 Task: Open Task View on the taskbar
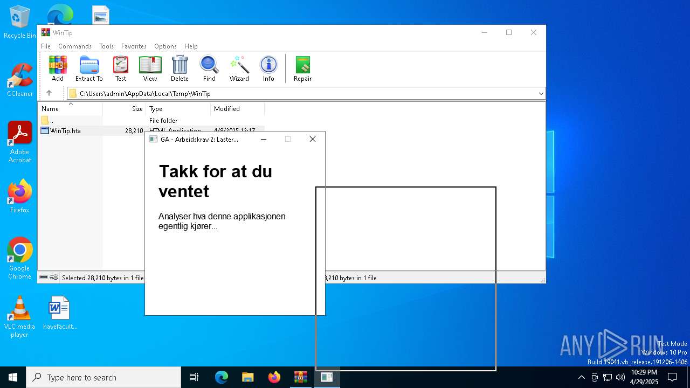coord(194,377)
